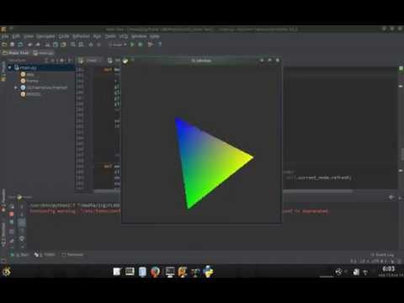
Task: Open the run configuration dropdown
Action: pos(118,45)
